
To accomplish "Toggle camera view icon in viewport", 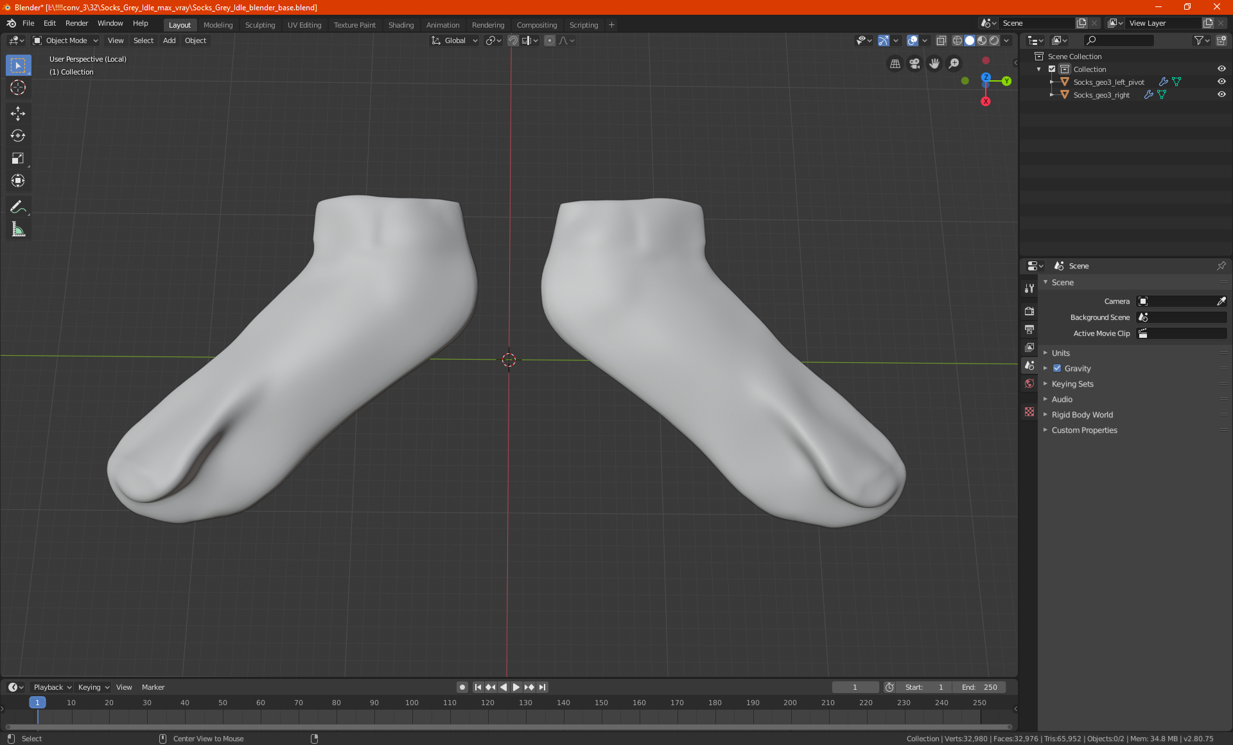I will coord(914,64).
